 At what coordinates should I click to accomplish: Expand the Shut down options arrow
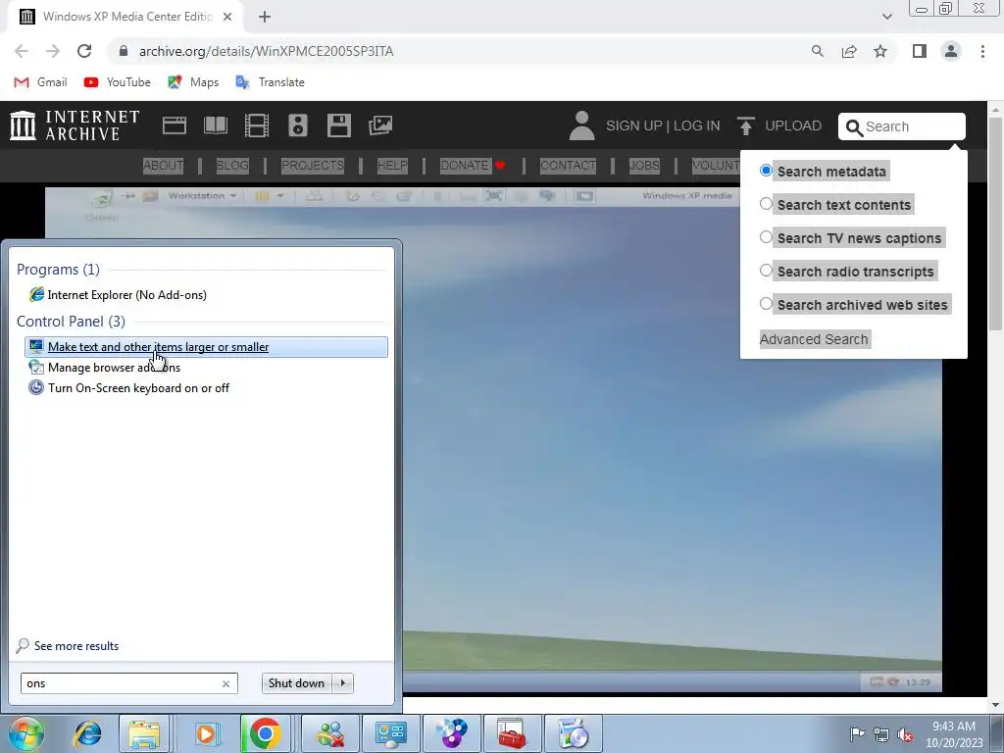point(342,683)
